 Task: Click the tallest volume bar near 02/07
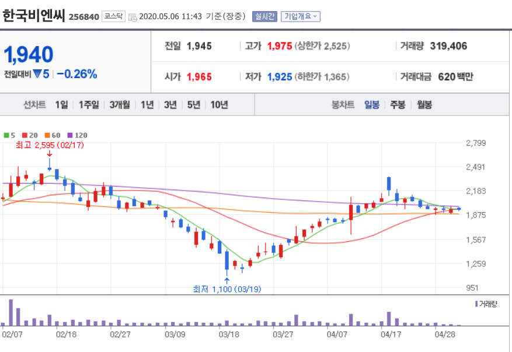coord(11,312)
